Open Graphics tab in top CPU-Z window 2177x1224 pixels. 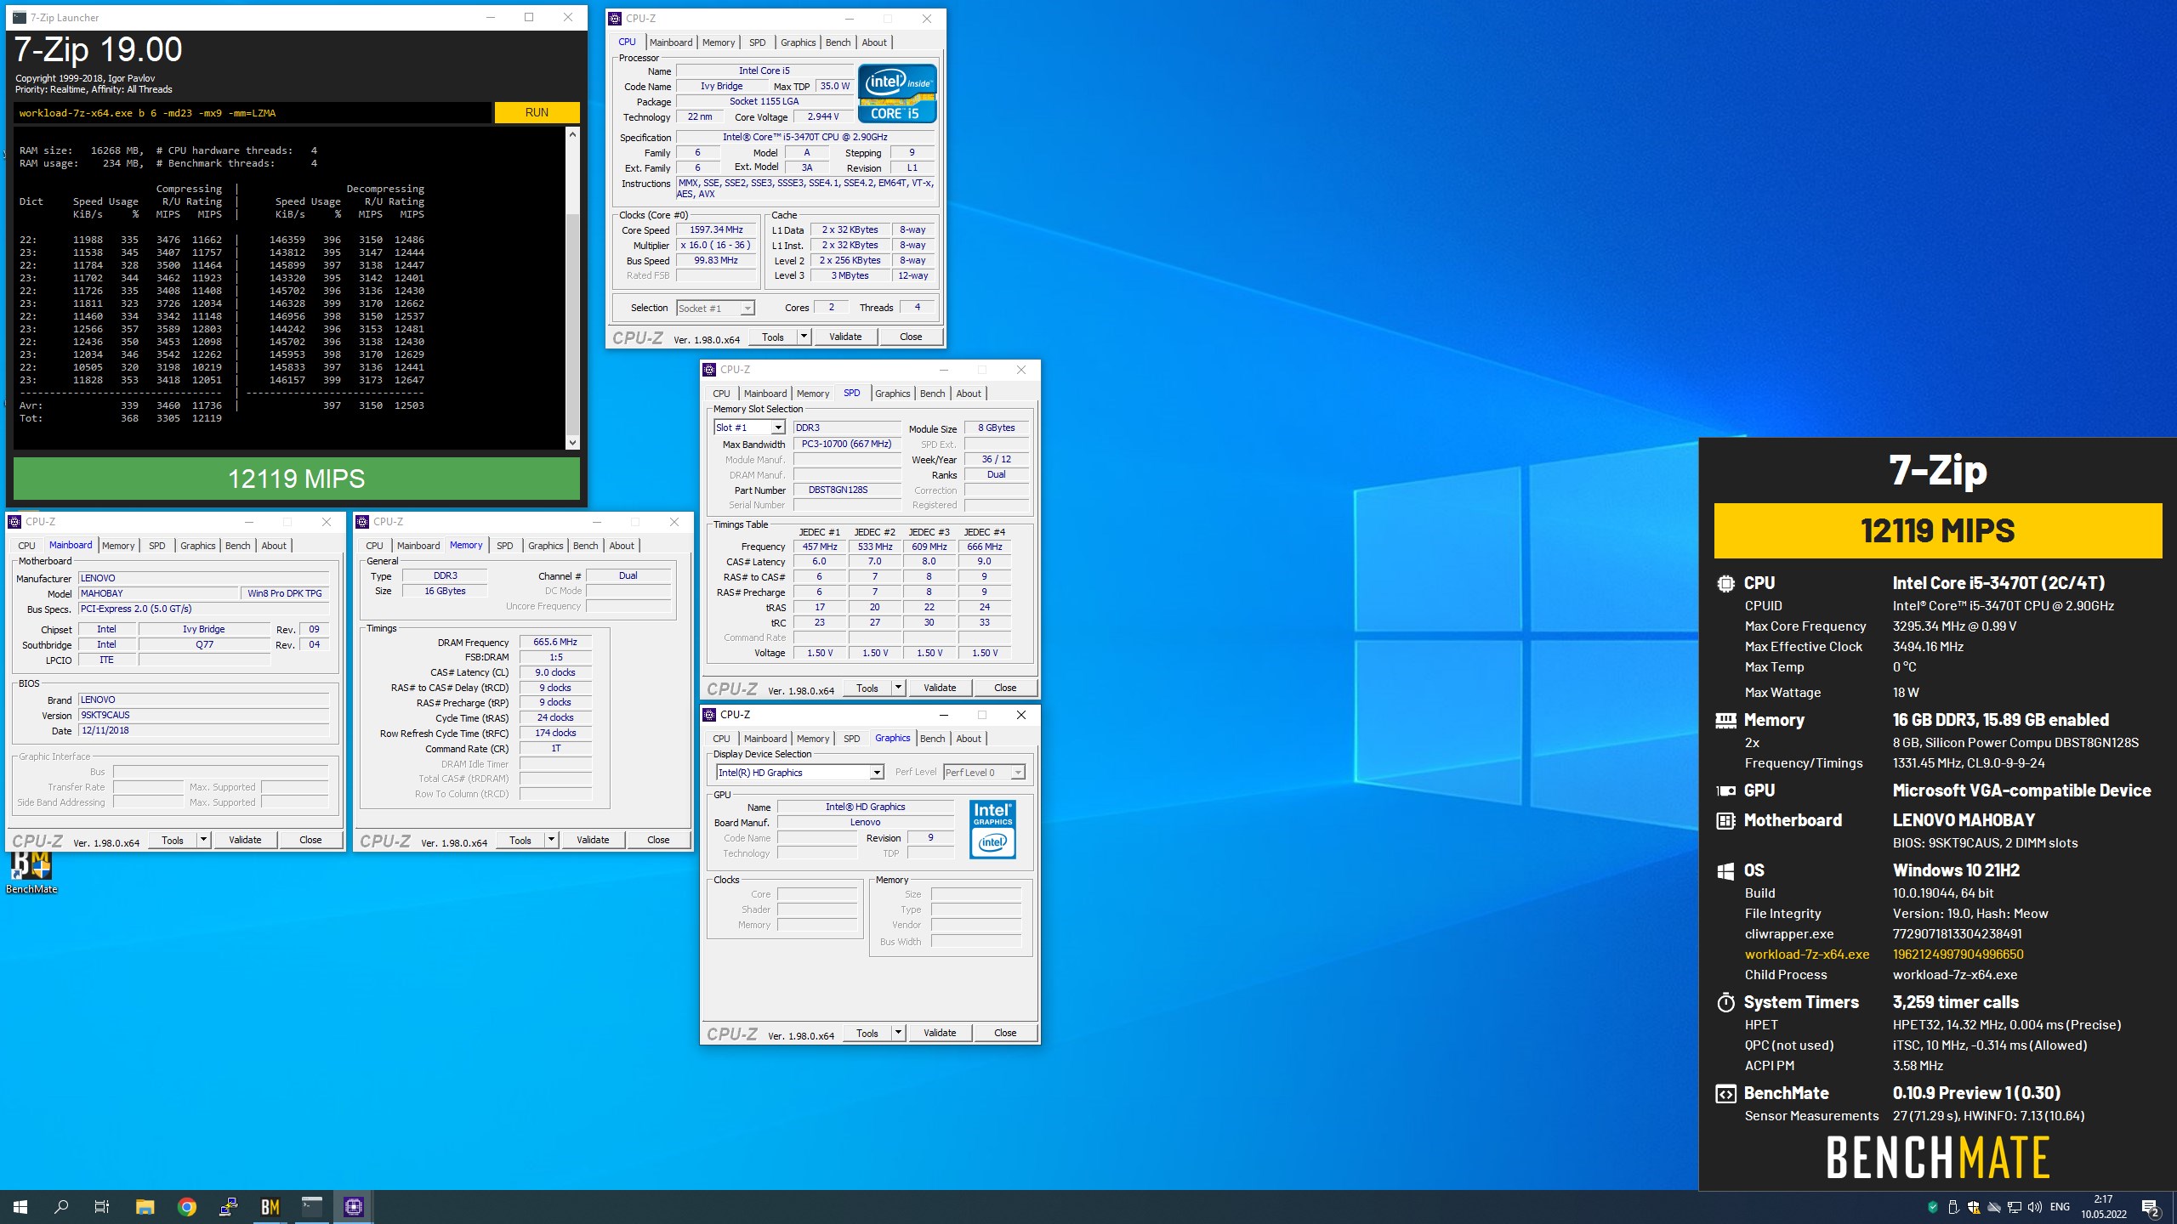pyautogui.click(x=798, y=42)
